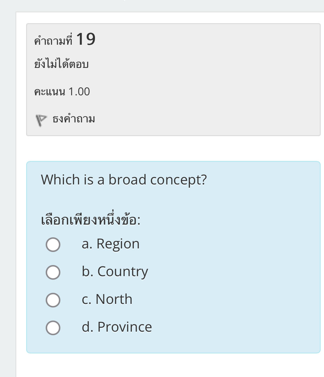Select answer d. Province
The height and width of the screenshot is (377, 324).
click(x=53, y=327)
